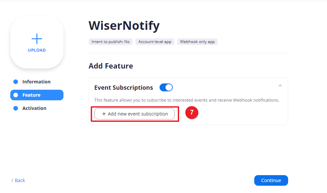Click the Account-level app tag
327x193 pixels.
pos(155,42)
